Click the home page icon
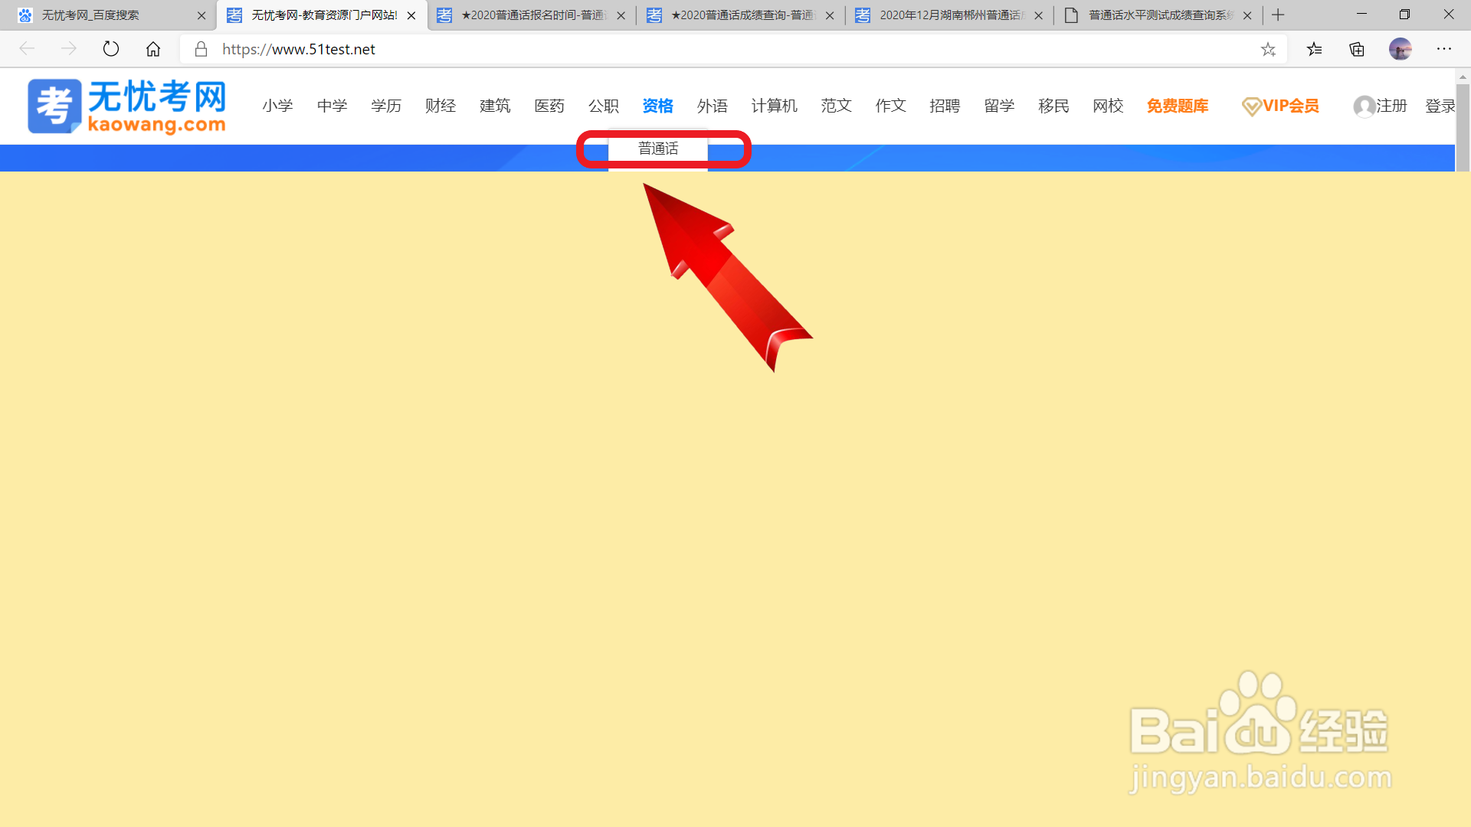 tap(153, 49)
